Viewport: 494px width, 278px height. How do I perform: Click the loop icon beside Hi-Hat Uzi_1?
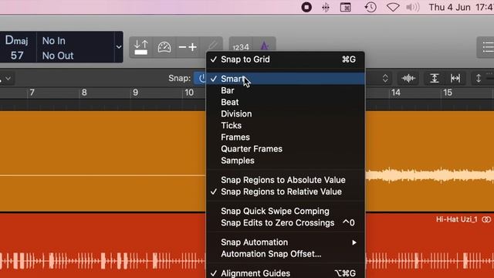tap(486, 219)
